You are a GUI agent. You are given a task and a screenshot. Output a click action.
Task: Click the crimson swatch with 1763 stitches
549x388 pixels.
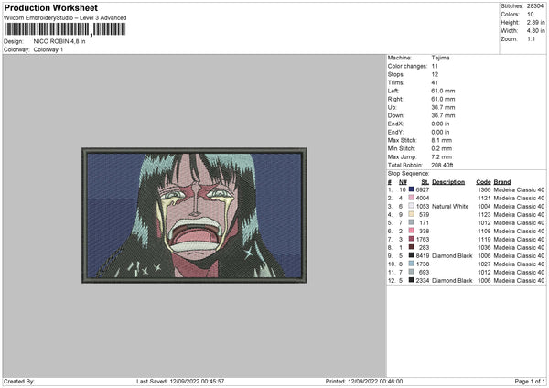412,239
